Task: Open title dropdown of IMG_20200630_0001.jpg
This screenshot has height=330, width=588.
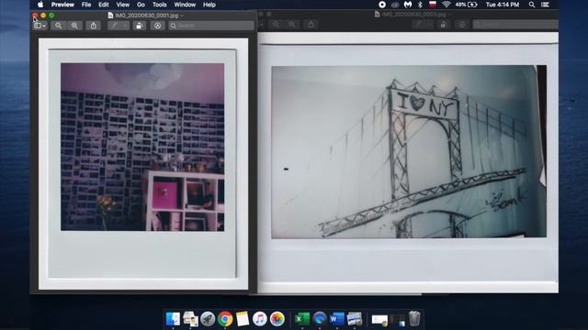Action: (x=182, y=16)
